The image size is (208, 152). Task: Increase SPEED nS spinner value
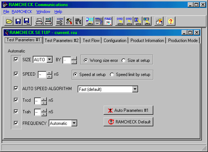(x=49, y=73)
